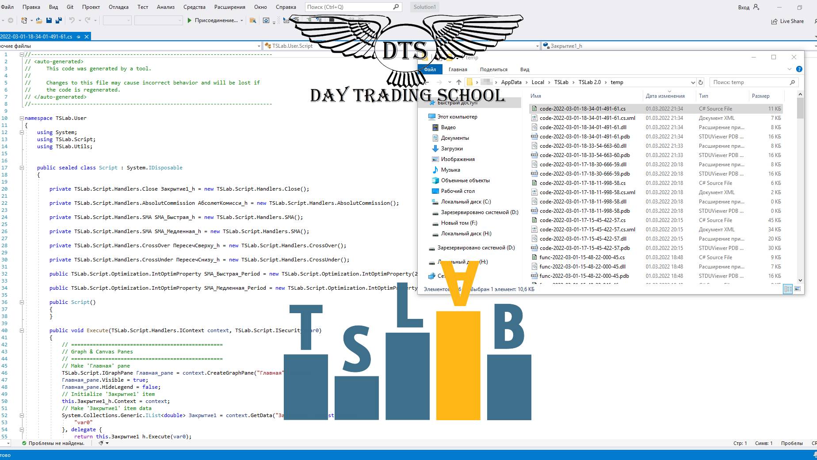Viewport: 817px width, 460px height.
Task: Click AppData in the address breadcrumb
Action: [511, 82]
